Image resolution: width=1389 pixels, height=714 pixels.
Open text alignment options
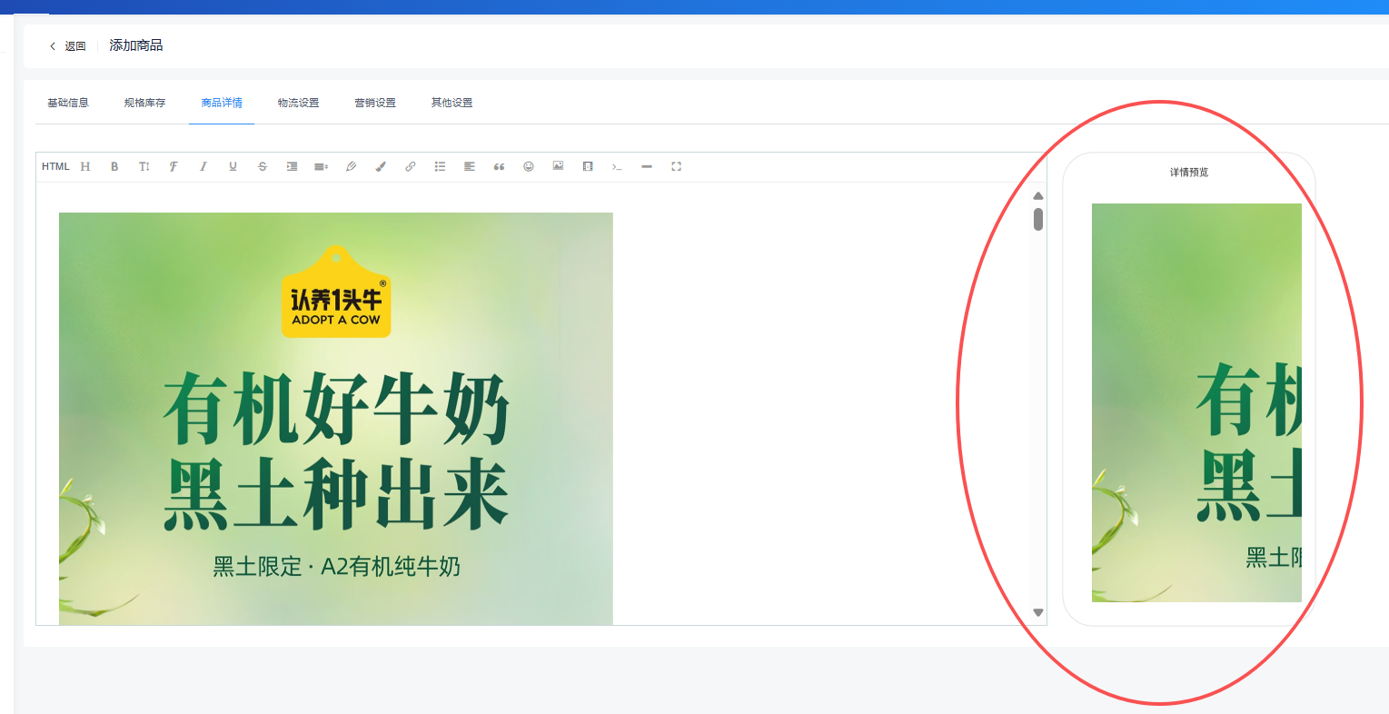point(470,166)
